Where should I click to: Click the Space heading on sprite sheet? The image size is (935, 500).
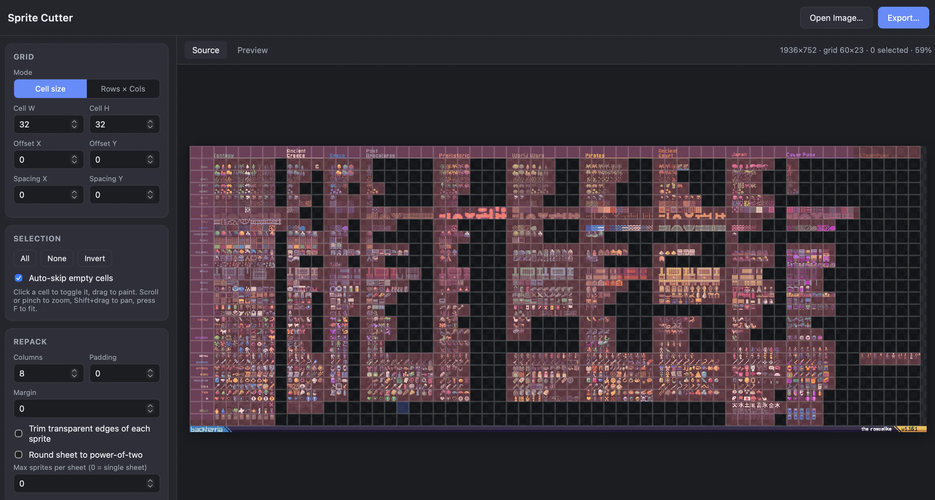point(337,156)
